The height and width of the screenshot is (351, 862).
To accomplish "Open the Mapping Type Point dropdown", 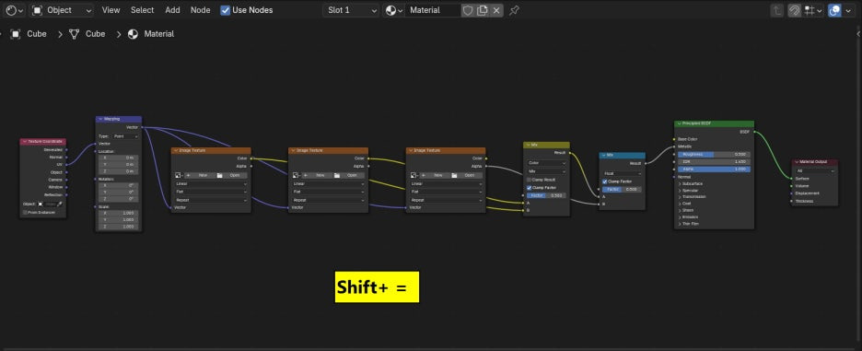I will [125, 136].
